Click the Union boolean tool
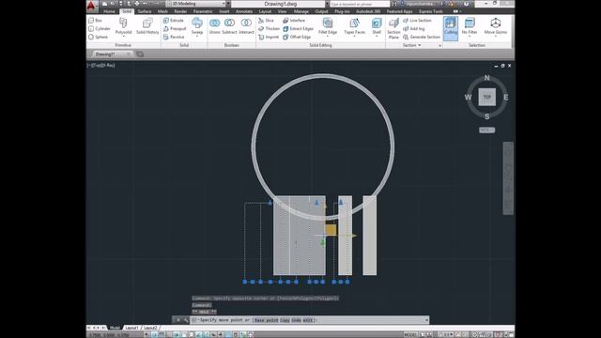This screenshot has height=338, width=601. [x=215, y=26]
